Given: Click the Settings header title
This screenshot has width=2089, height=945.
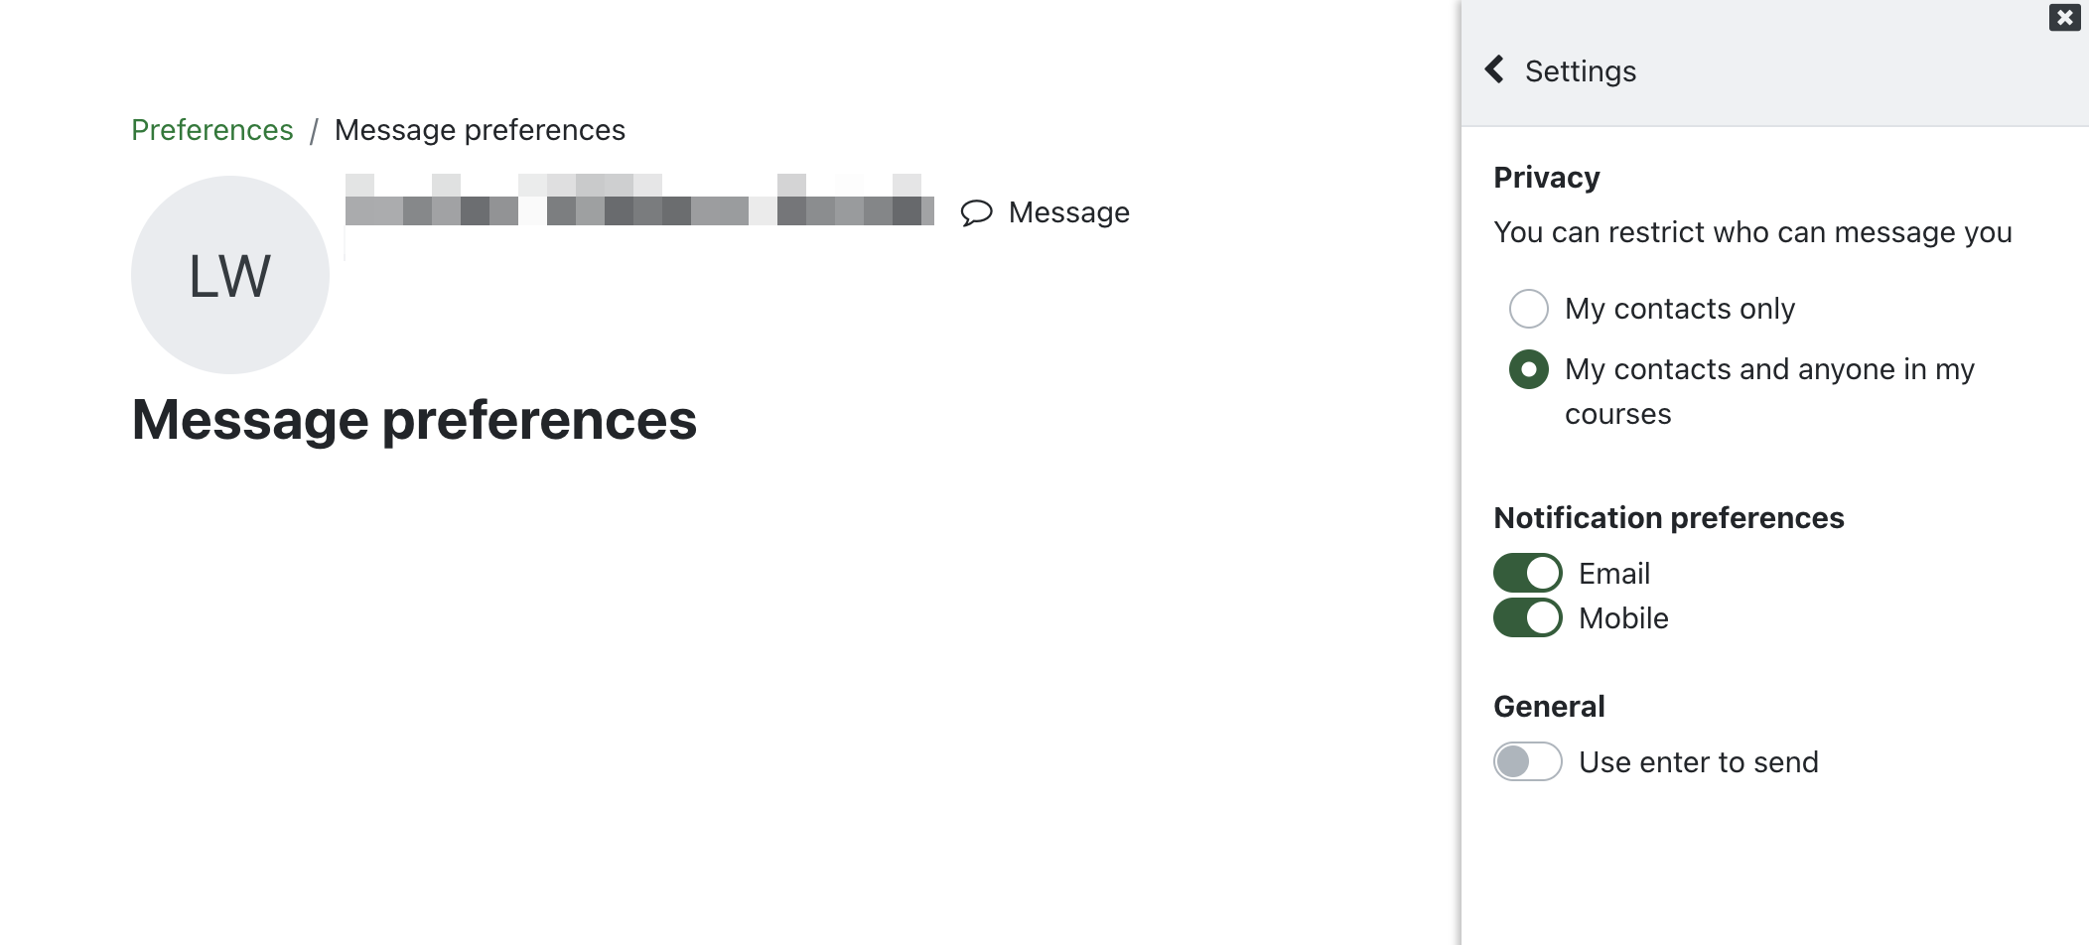Looking at the screenshot, I should pyautogui.click(x=1581, y=71).
